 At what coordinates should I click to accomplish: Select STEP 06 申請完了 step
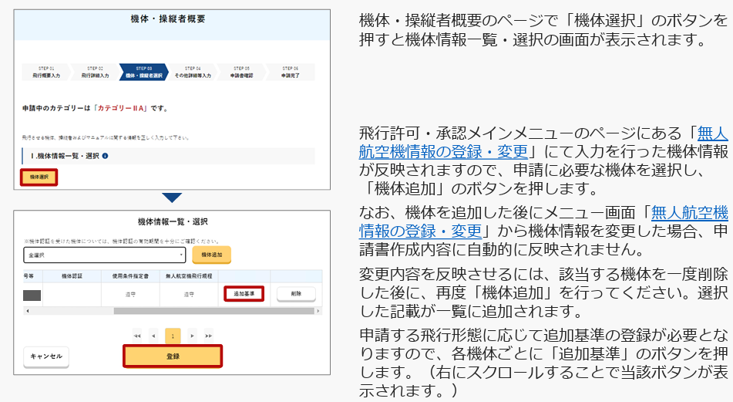tap(291, 72)
